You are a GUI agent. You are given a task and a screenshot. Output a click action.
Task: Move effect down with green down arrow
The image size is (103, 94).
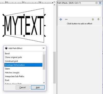(98, 19)
